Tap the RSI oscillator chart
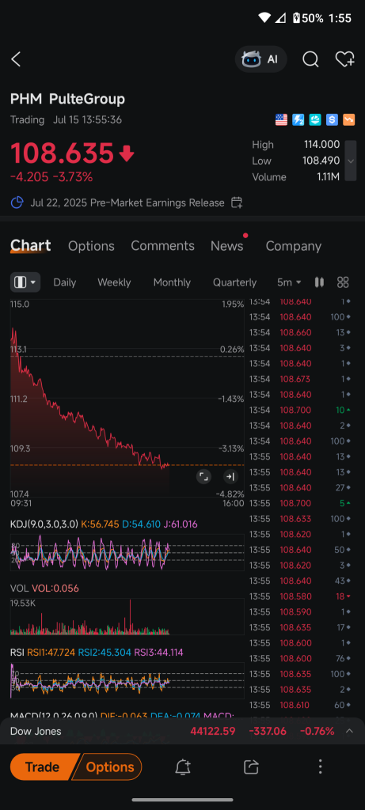The width and height of the screenshot is (365, 810). [127, 680]
